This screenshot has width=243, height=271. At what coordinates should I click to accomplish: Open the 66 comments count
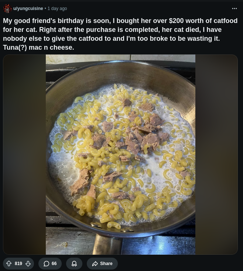[54, 263]
